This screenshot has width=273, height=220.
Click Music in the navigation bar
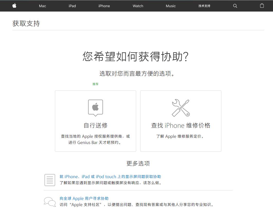[x=171, y=6]
